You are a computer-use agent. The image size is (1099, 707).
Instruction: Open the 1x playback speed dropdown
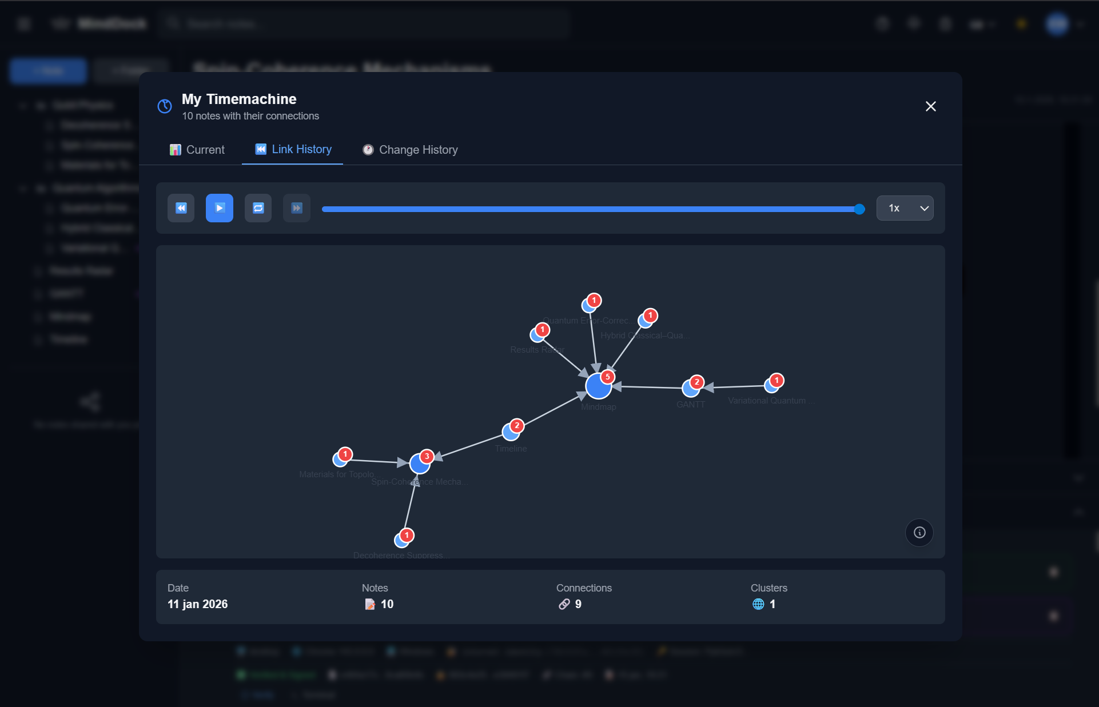905,208
